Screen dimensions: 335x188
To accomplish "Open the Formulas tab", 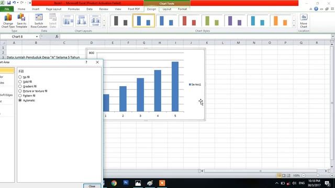I will (74, 9).
